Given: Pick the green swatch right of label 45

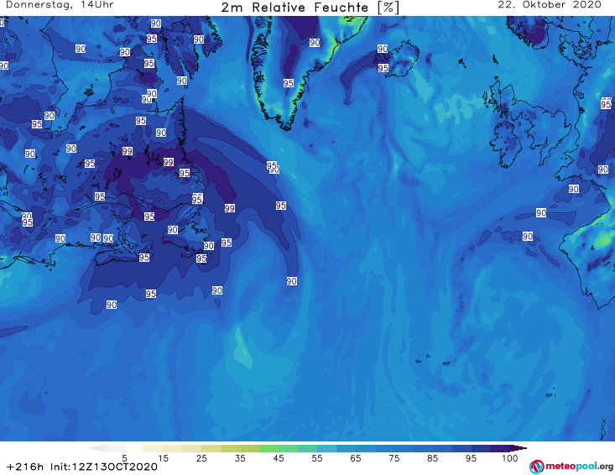Looking at the screenshot, I should (x=288, y=448).
